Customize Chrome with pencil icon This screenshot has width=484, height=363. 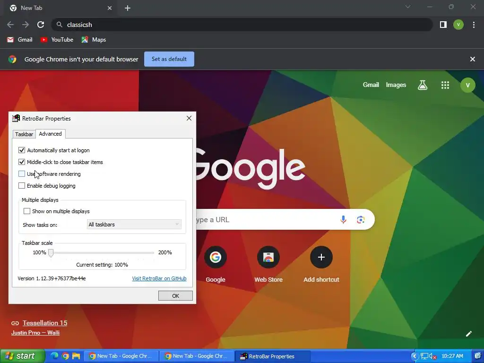point(468,334)
